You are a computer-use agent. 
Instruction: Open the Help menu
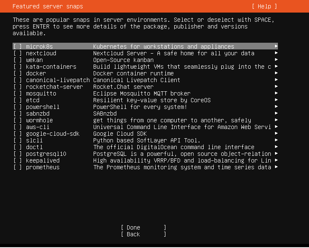click(x=264, y=6)
